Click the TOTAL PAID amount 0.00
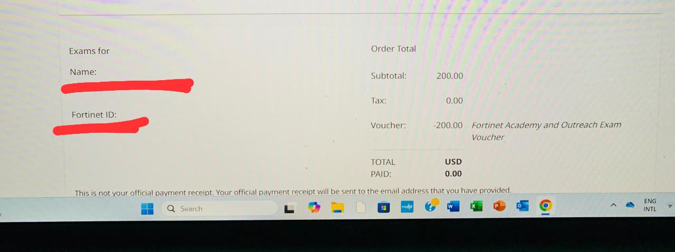Screen dimensions: 675x252 454,173
